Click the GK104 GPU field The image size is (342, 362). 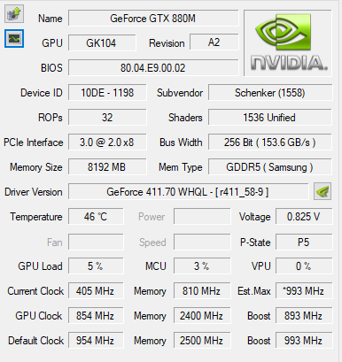102,43
